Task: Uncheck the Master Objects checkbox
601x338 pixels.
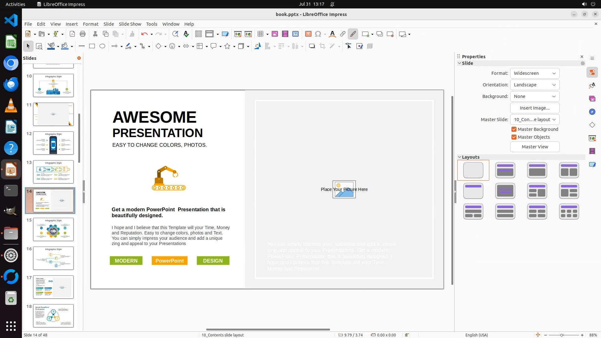Action: click(514, 137)
